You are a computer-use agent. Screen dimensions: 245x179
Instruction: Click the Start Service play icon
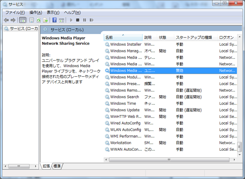coord(71,20)
